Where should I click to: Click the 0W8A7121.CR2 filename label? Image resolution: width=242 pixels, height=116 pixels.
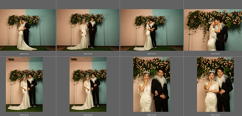(x=24, y=54)
